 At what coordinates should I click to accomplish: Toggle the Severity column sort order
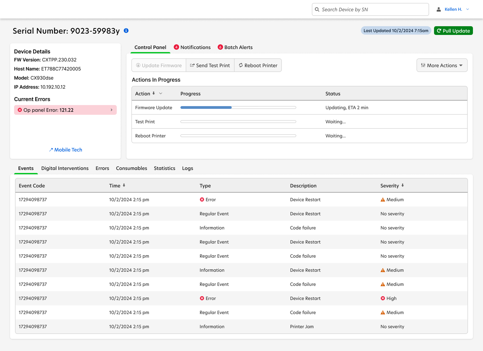402,185
